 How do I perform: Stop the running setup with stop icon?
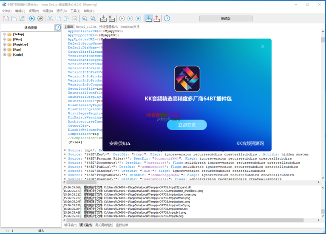tap(138, 18)
